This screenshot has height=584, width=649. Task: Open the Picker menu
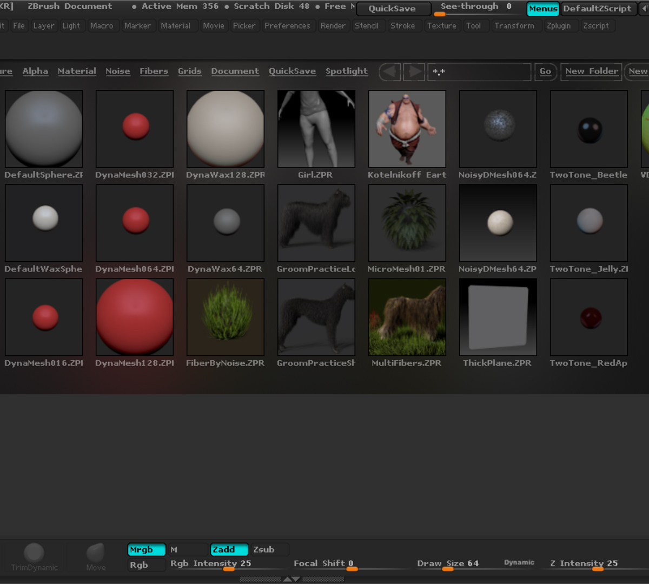point(244,25)
